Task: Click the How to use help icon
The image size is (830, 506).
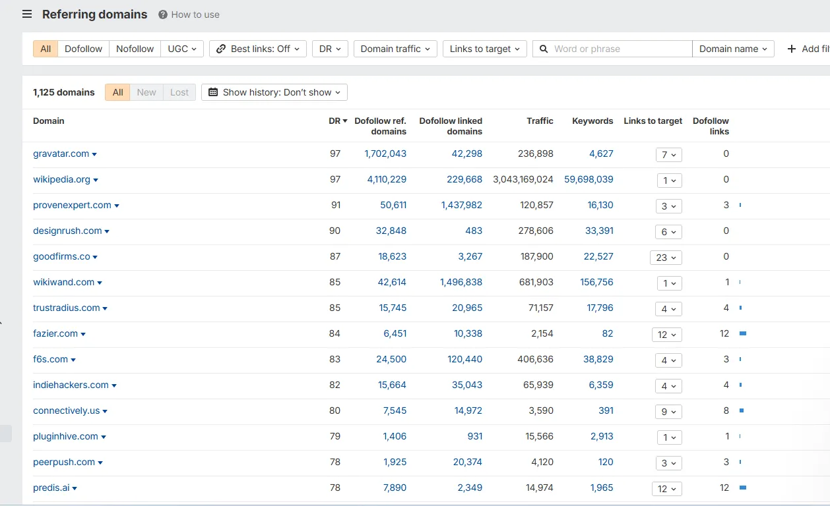Action: pyautogui.click(x=162, y=14)
